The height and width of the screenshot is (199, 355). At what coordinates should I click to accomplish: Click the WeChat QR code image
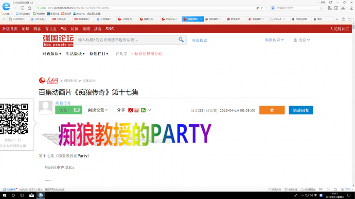pyautogui.click(x=14, y=119)
